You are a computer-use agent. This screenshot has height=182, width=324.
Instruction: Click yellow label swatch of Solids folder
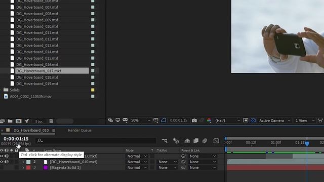93,90
